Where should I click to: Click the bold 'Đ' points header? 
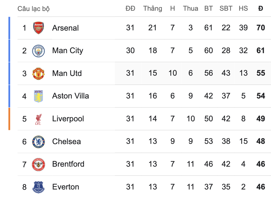coord(261,8)
